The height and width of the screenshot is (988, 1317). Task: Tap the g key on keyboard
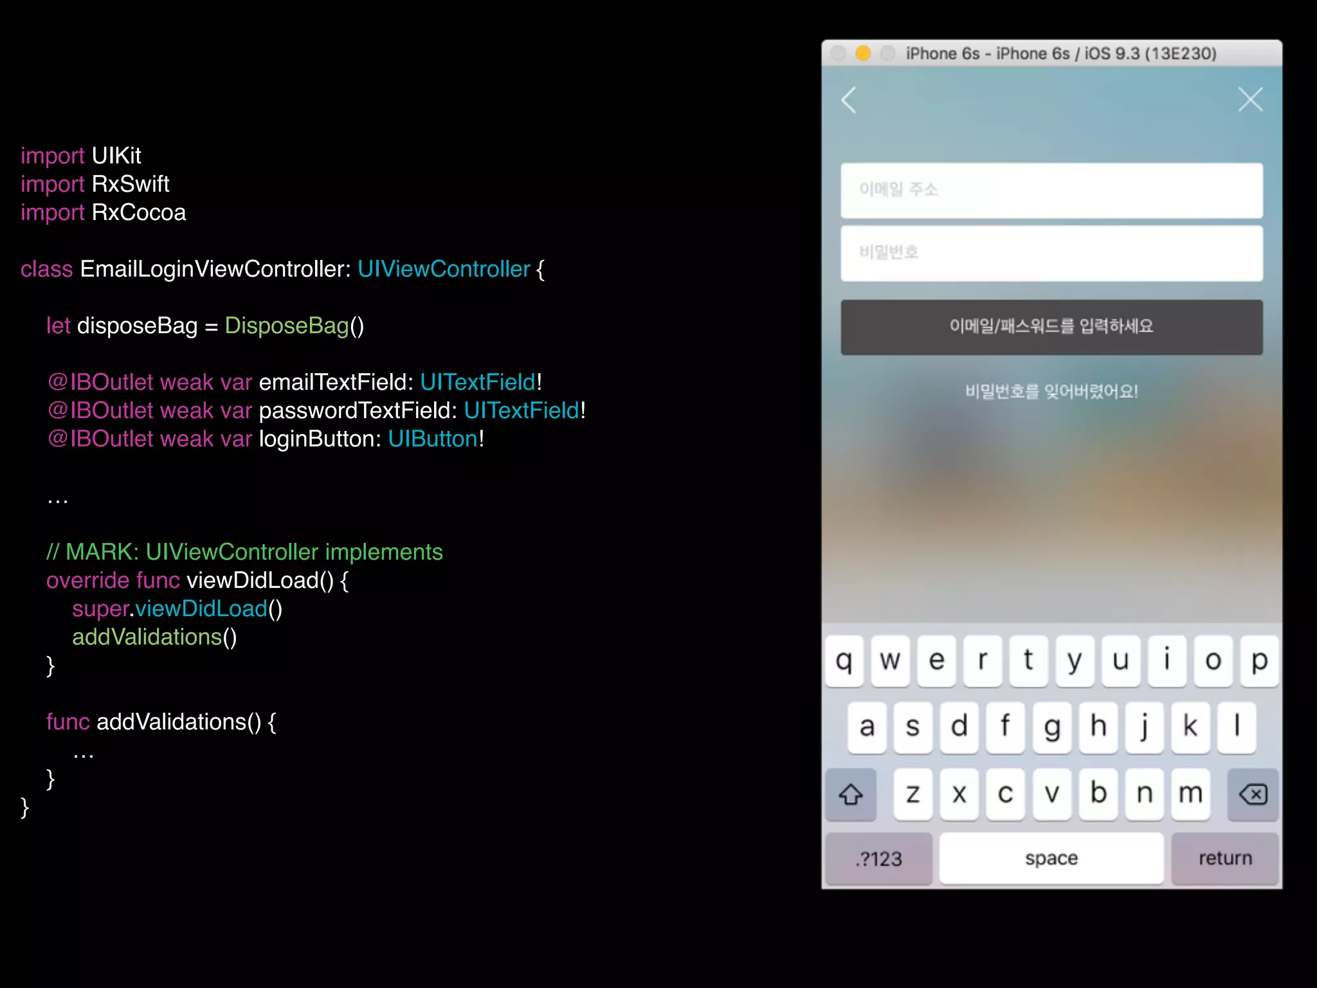(1052, 727)
